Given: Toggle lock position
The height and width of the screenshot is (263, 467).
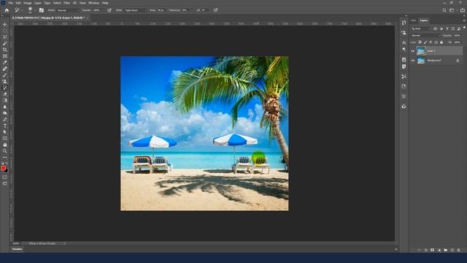Looking at the screenshot, I should coord(431,42).
